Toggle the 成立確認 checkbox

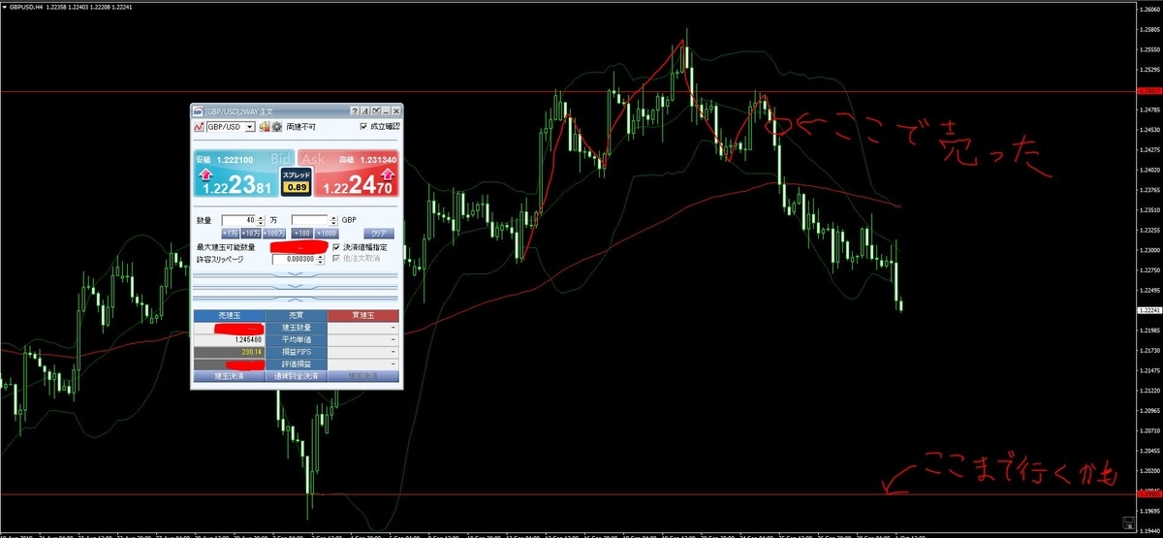[363, 126]
